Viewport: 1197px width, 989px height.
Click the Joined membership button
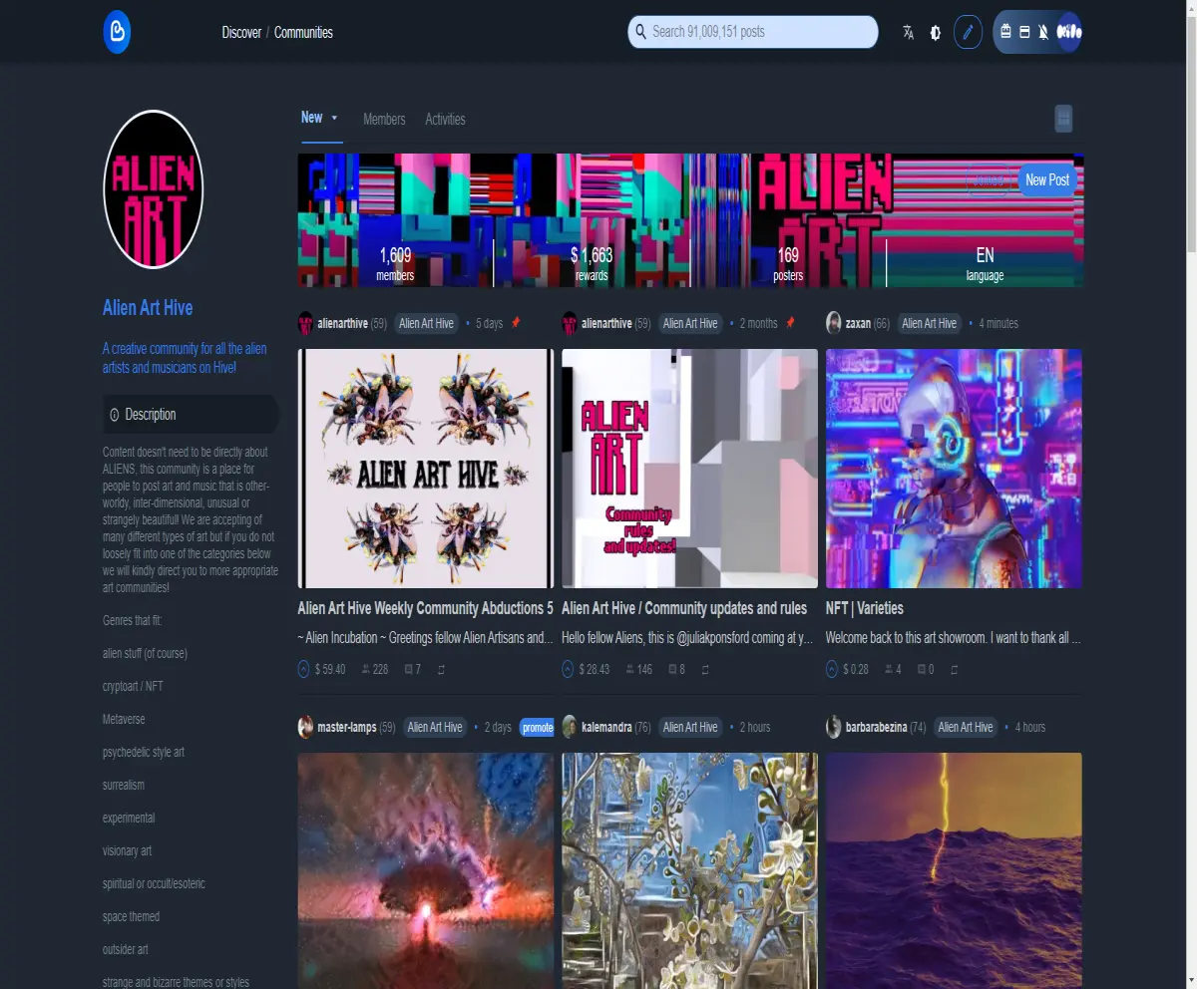pos(988,179)
